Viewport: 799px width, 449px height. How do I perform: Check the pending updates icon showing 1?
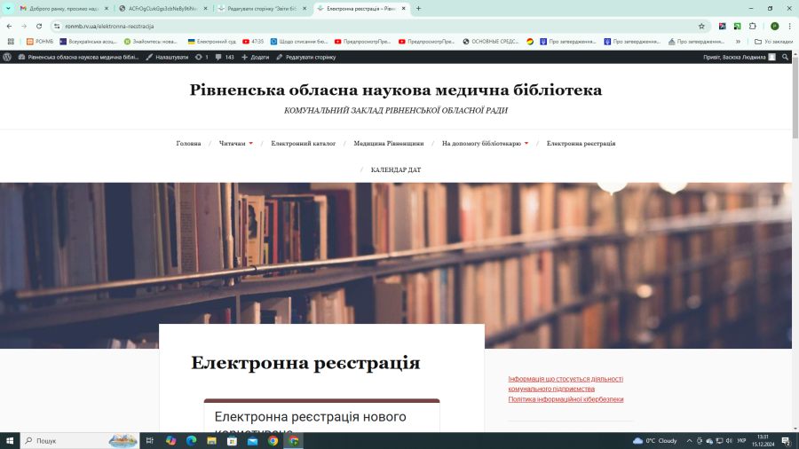(202, 57)
